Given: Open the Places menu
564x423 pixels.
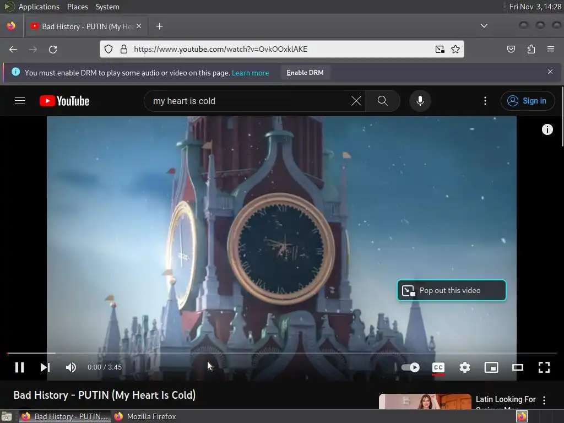Looking at the screenshot, I should [77, 7].
